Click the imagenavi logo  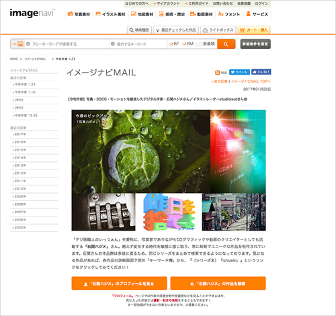tap(32, 13)
